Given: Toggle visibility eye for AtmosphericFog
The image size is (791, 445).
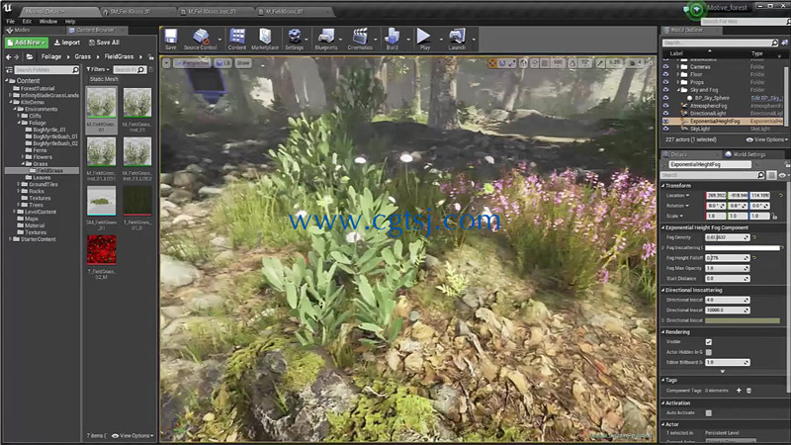Looking at the screenshot, I should pos(665,106).
